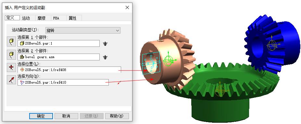Click the 帮助(H) button
Screen dimensions: 301x124
(117, 116)
